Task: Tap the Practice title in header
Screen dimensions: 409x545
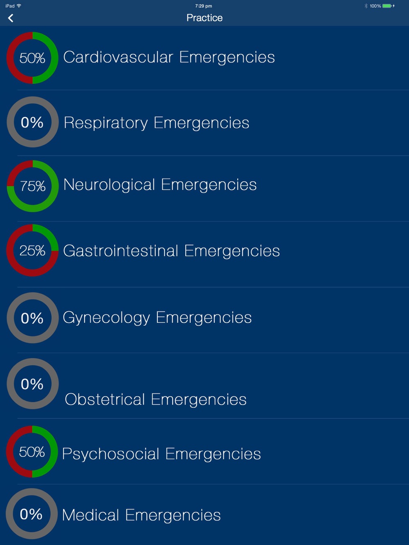Action: coord(204,18)
